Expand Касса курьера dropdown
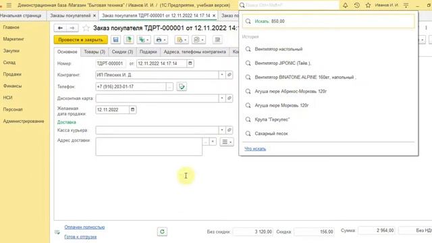 point(222,130)
